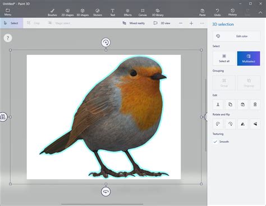This screenshot has width=266, height=206.
Task: Rotate the selection right
Action: point(230,124)
